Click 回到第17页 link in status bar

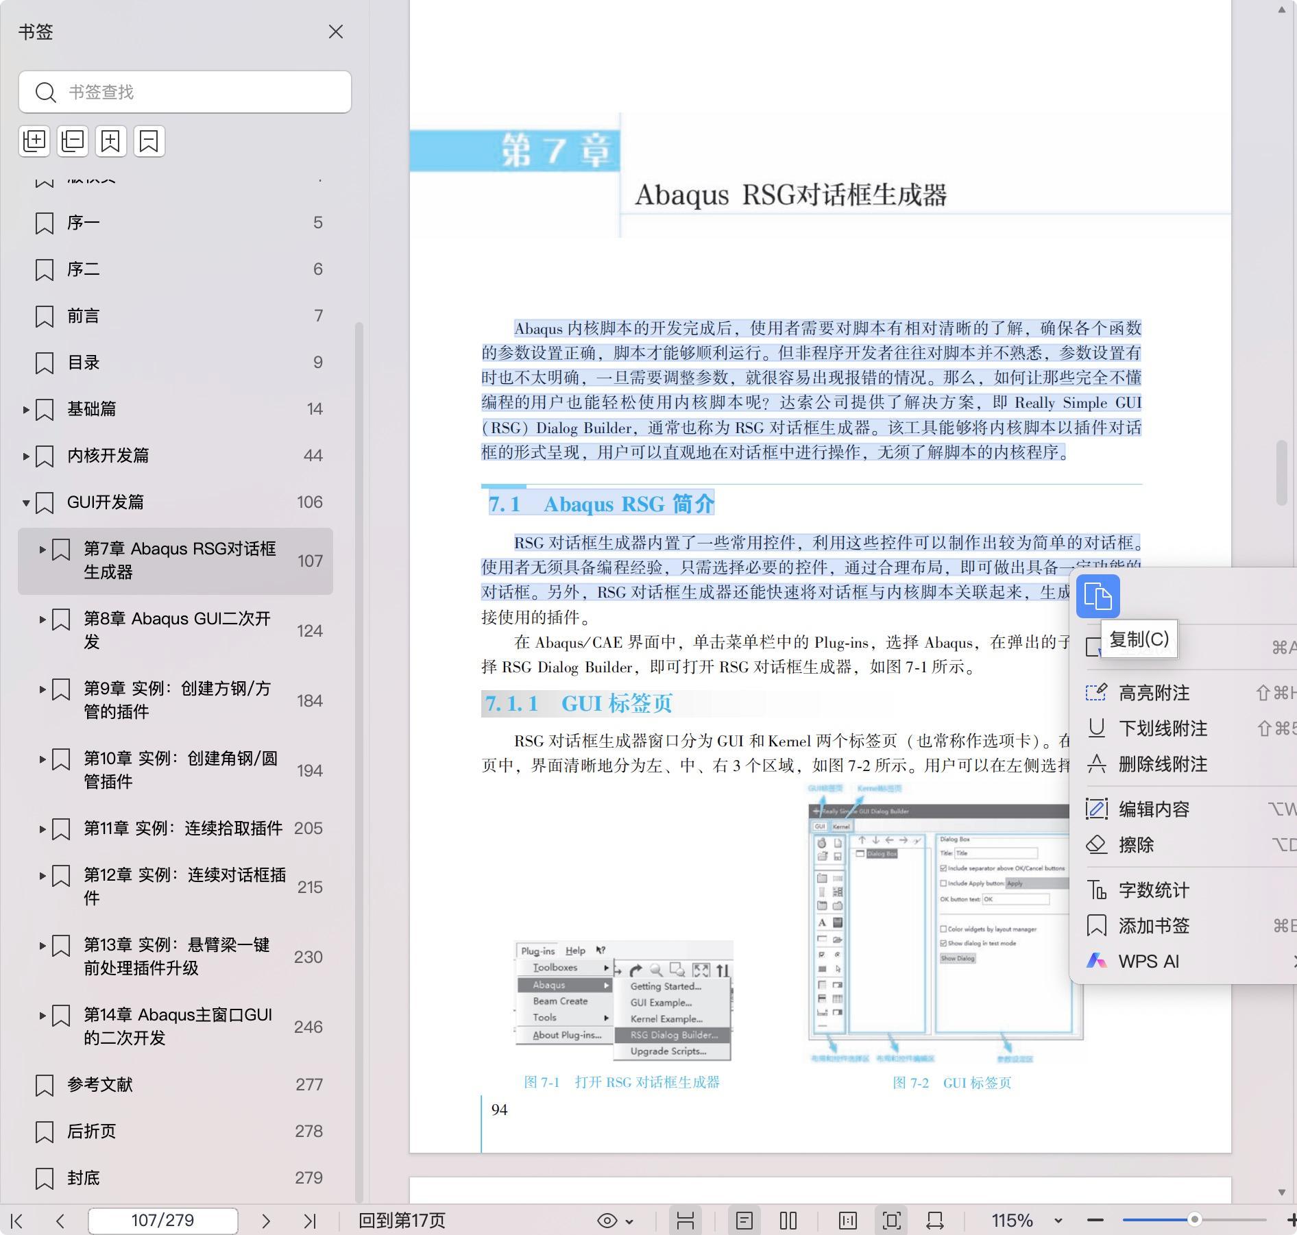point(402,1221)
